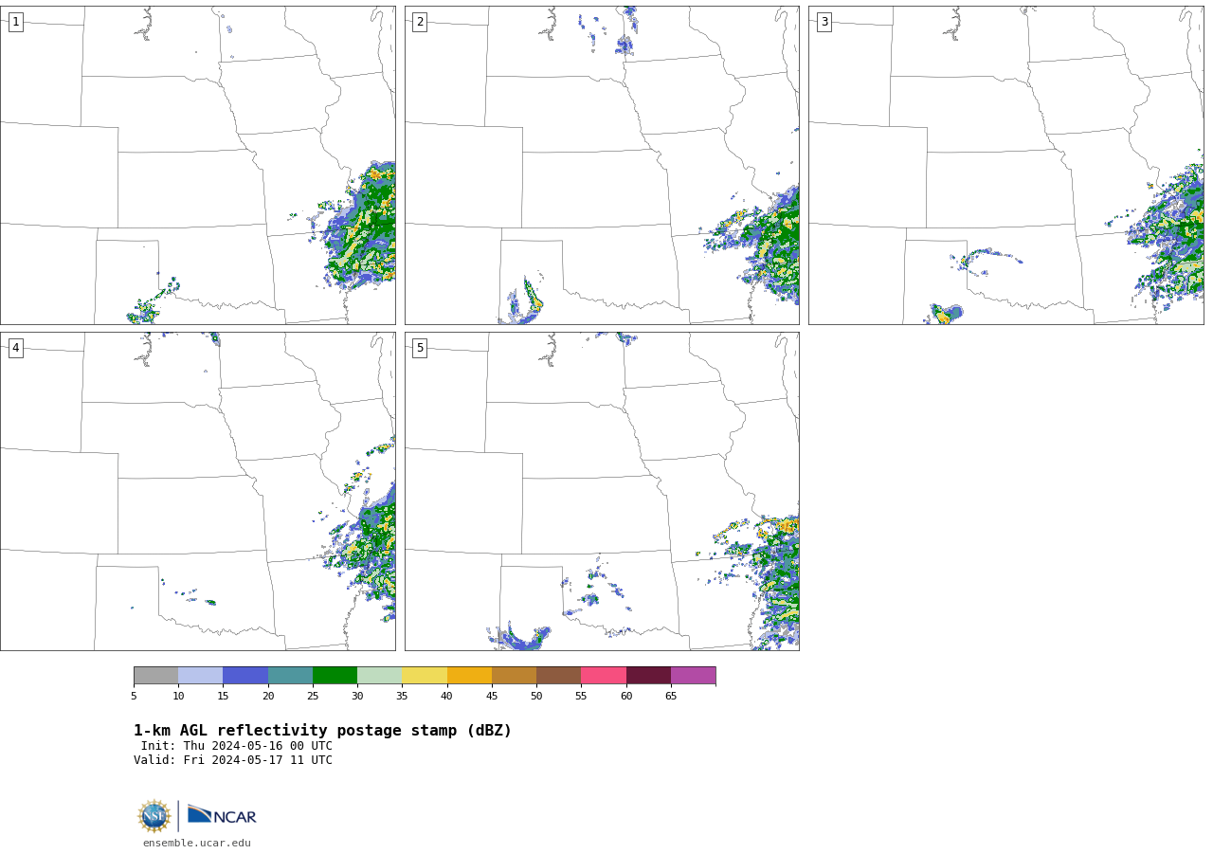Click the panel label number 4

tap(15, 348)
